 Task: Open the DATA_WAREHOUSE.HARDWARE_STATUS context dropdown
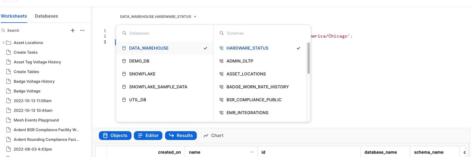[x=158, y=17]
